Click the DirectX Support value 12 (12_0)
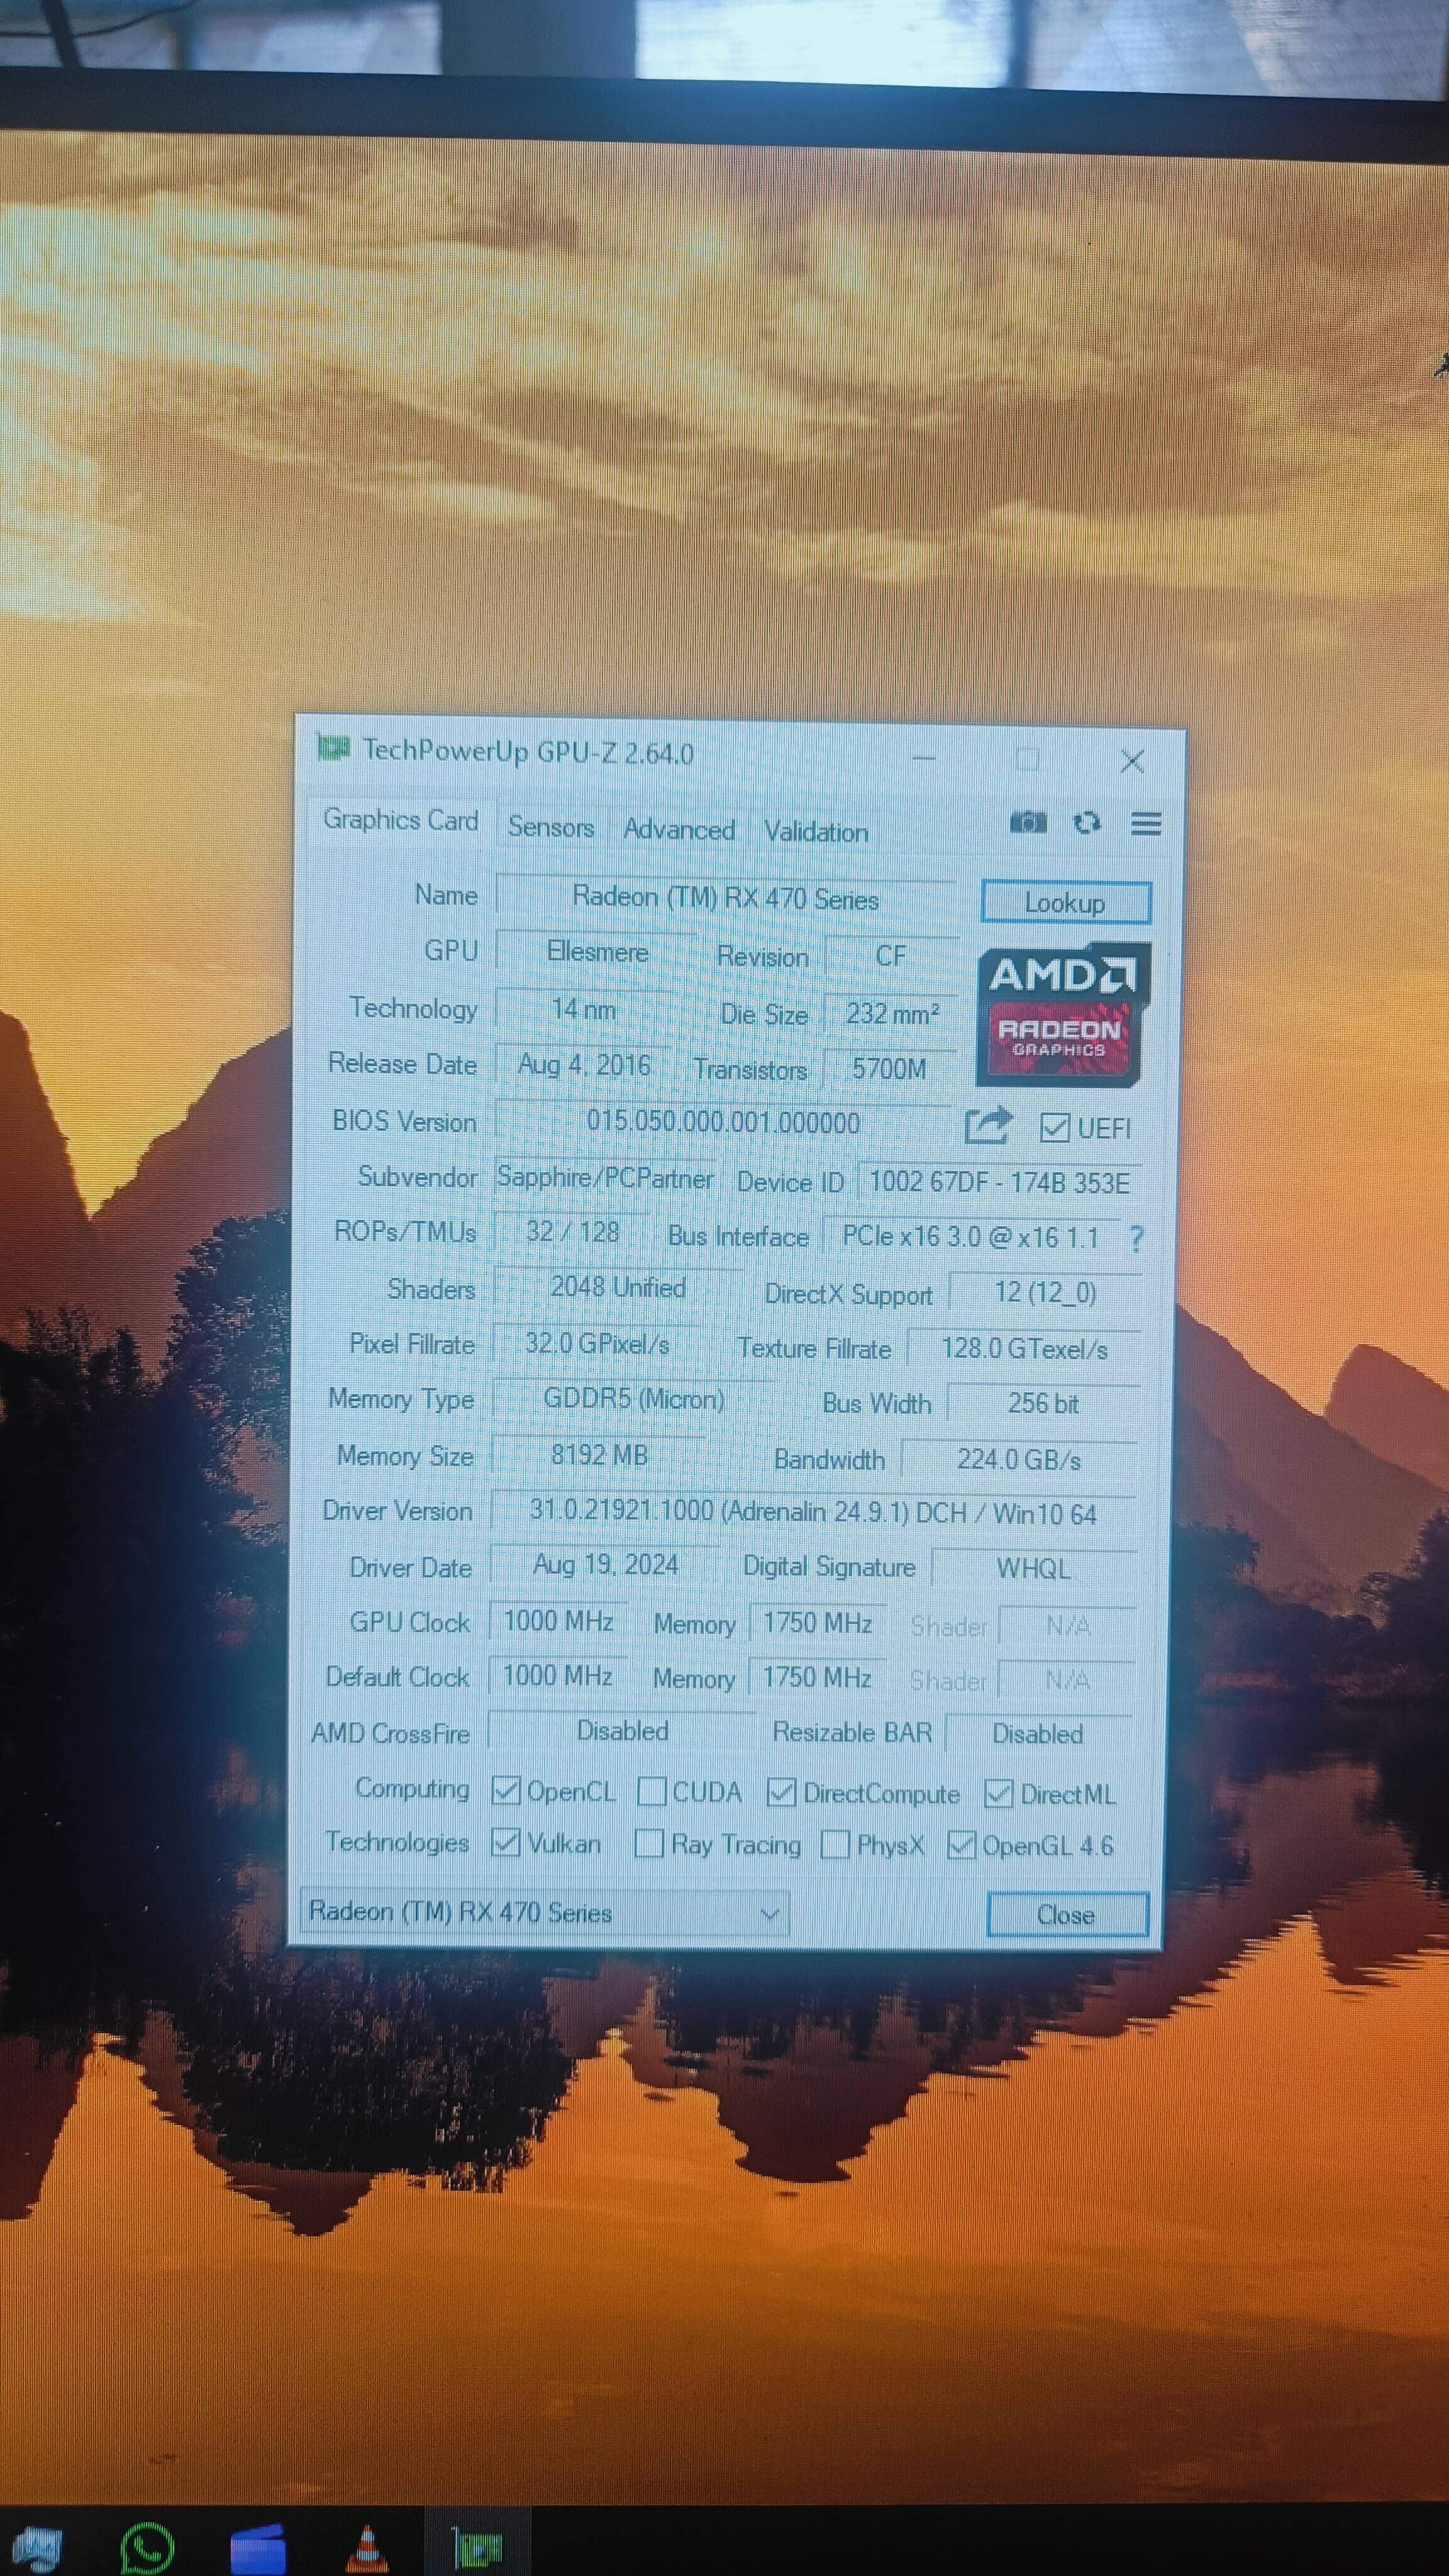Screen dimensions: 1449x2576 1045,1293
